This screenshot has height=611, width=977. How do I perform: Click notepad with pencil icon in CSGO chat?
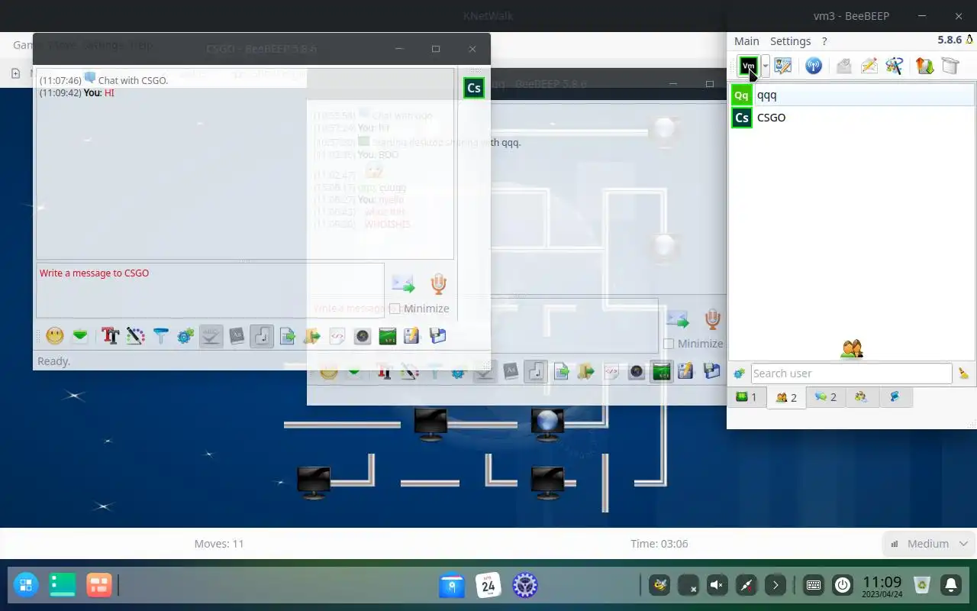point(412,335)
